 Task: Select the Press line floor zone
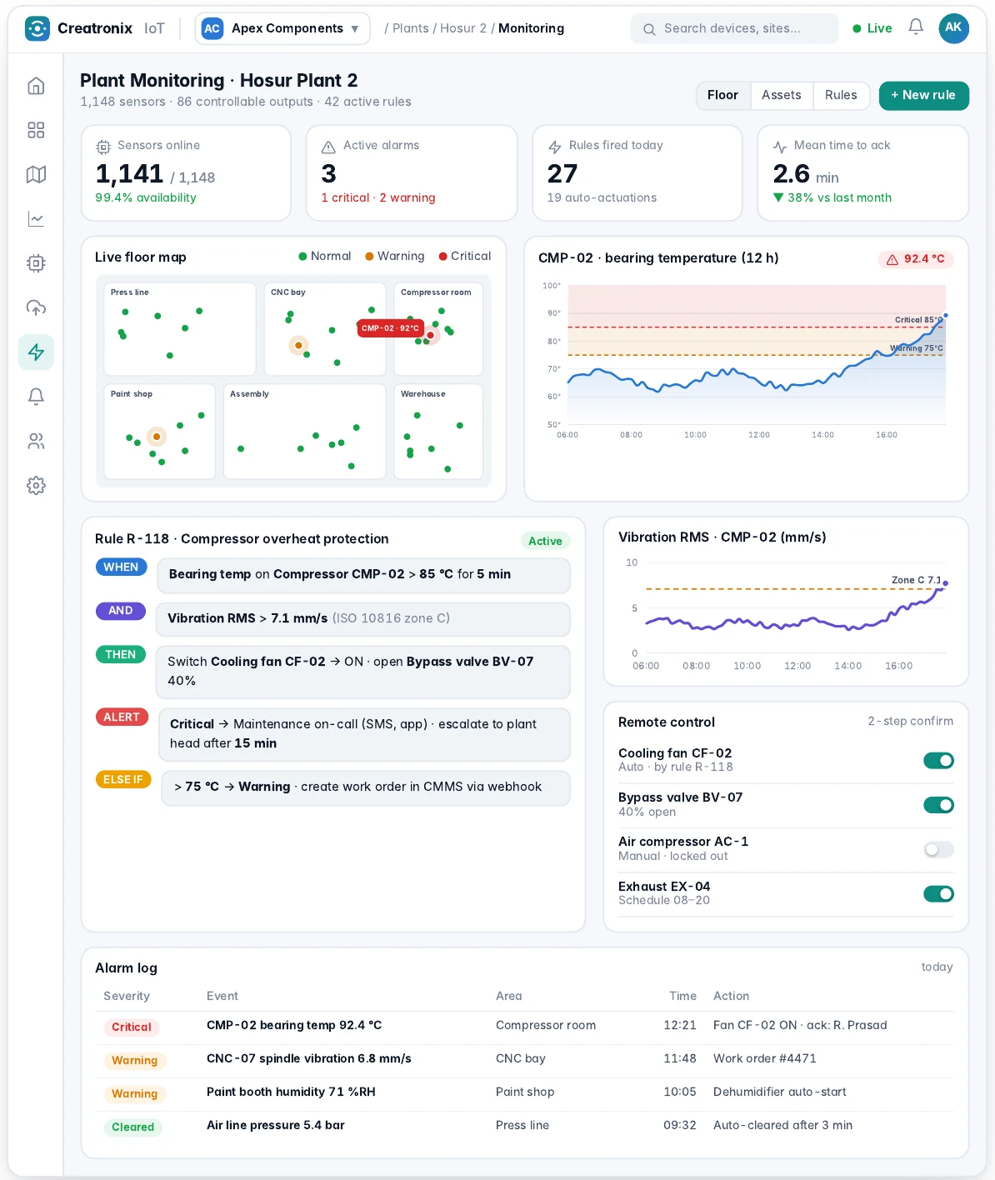point(180,329)
